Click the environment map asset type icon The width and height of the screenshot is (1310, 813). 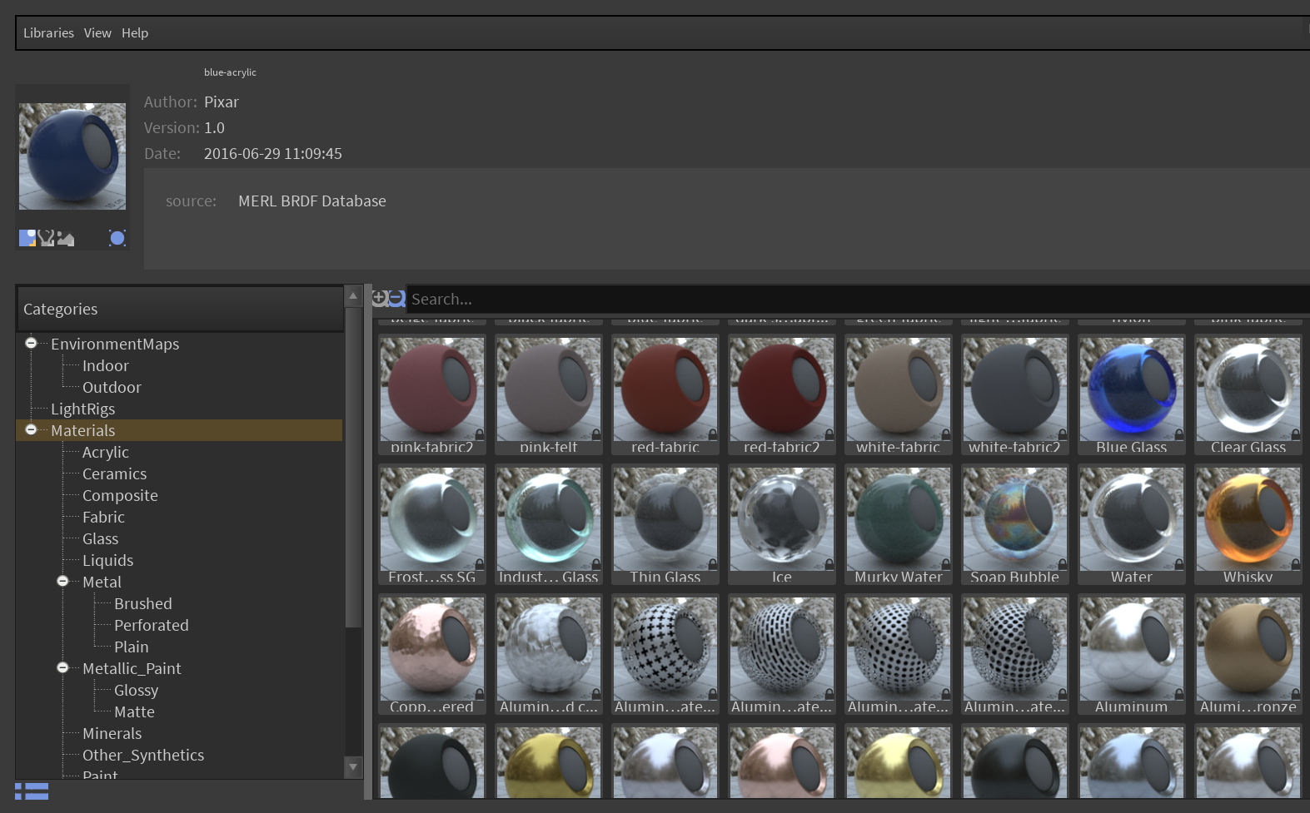[x=66, y=239]
